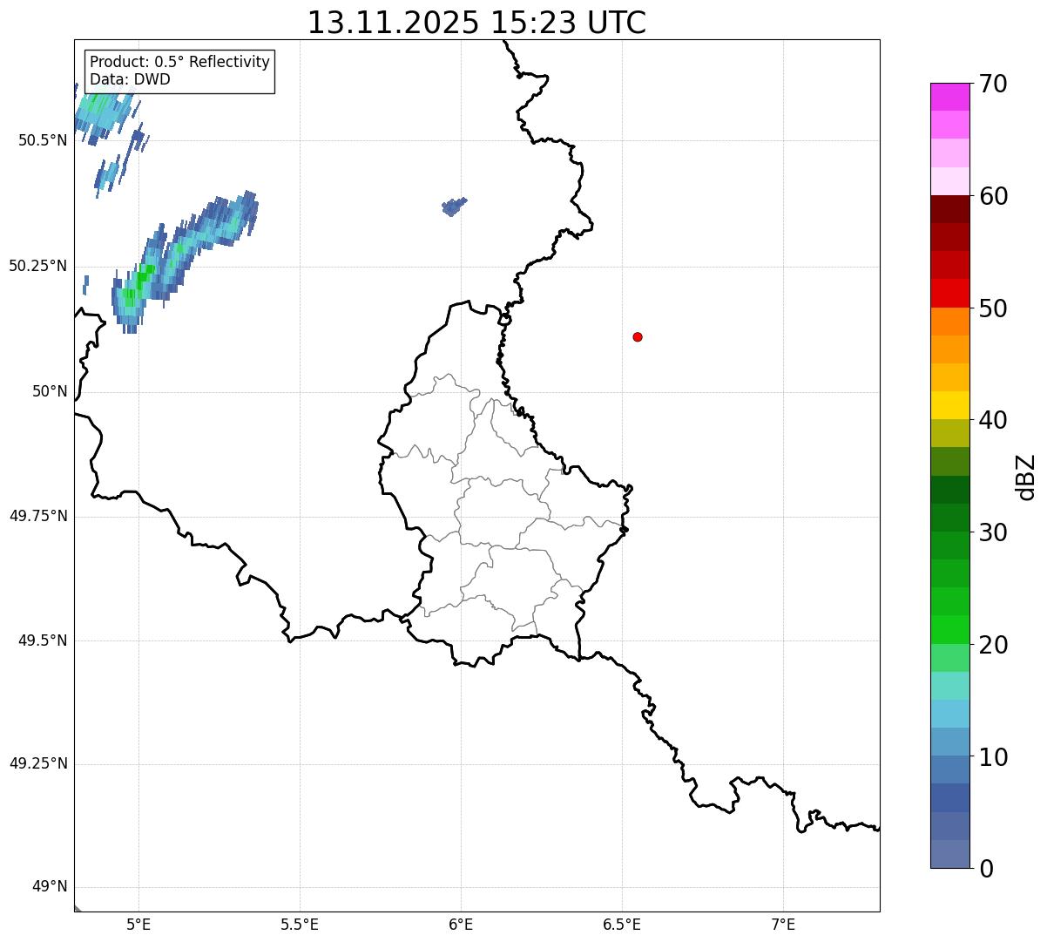Viewport: 1047px width, 942px height.
Task: Click the latitude label 49.25°N
Action: click(38, 763)
